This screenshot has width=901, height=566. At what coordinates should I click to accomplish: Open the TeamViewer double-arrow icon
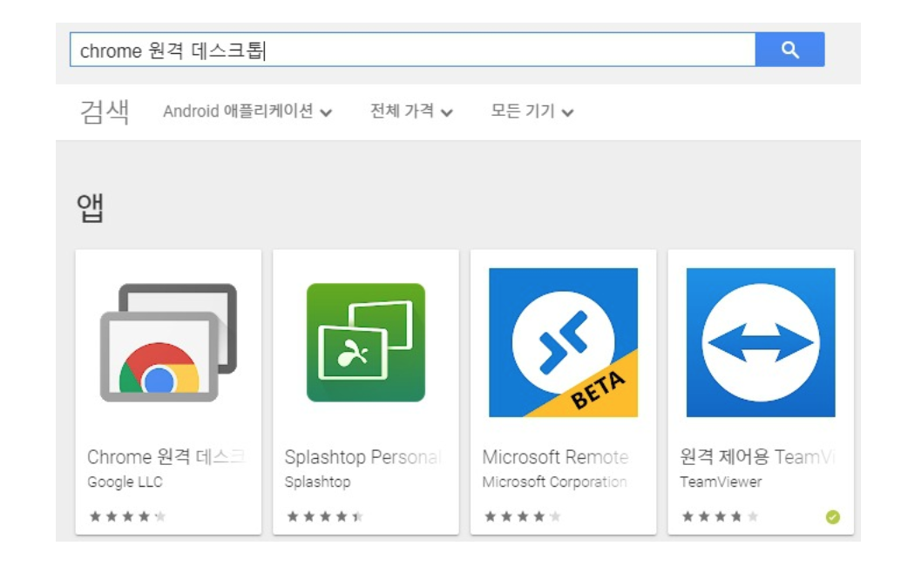[761, 343]
